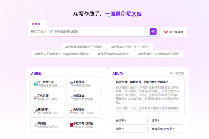This screenshot has height=139, width=209.
Task: Click the purple AI sparkle generate icon
Action: coord(153,32)
